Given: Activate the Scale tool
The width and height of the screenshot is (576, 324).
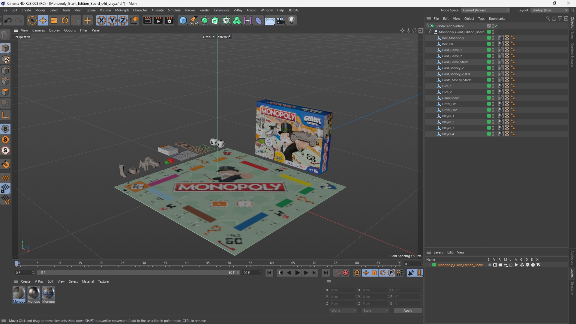Looking at the screenshot, I should point(54,20).
